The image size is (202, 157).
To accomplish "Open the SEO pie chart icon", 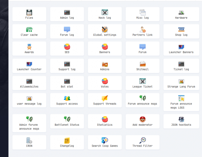I will coord(67,47).
